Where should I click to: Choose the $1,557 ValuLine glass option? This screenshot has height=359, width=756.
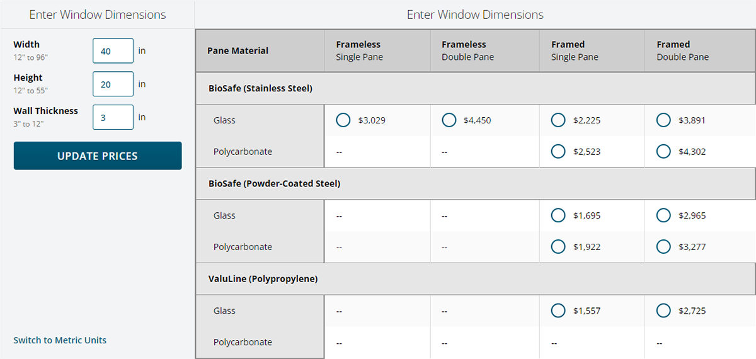click(558, 311)
